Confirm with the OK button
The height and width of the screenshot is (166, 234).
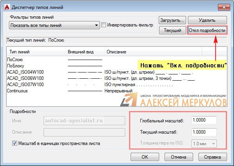pos(145,157)
